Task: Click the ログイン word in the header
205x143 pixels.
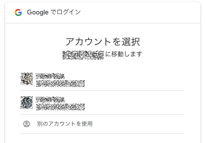Action: click(69, 12)
